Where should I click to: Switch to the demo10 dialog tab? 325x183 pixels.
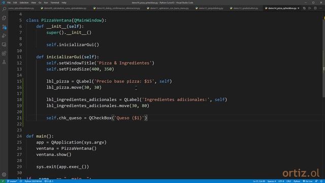click(x=118, y=8)
